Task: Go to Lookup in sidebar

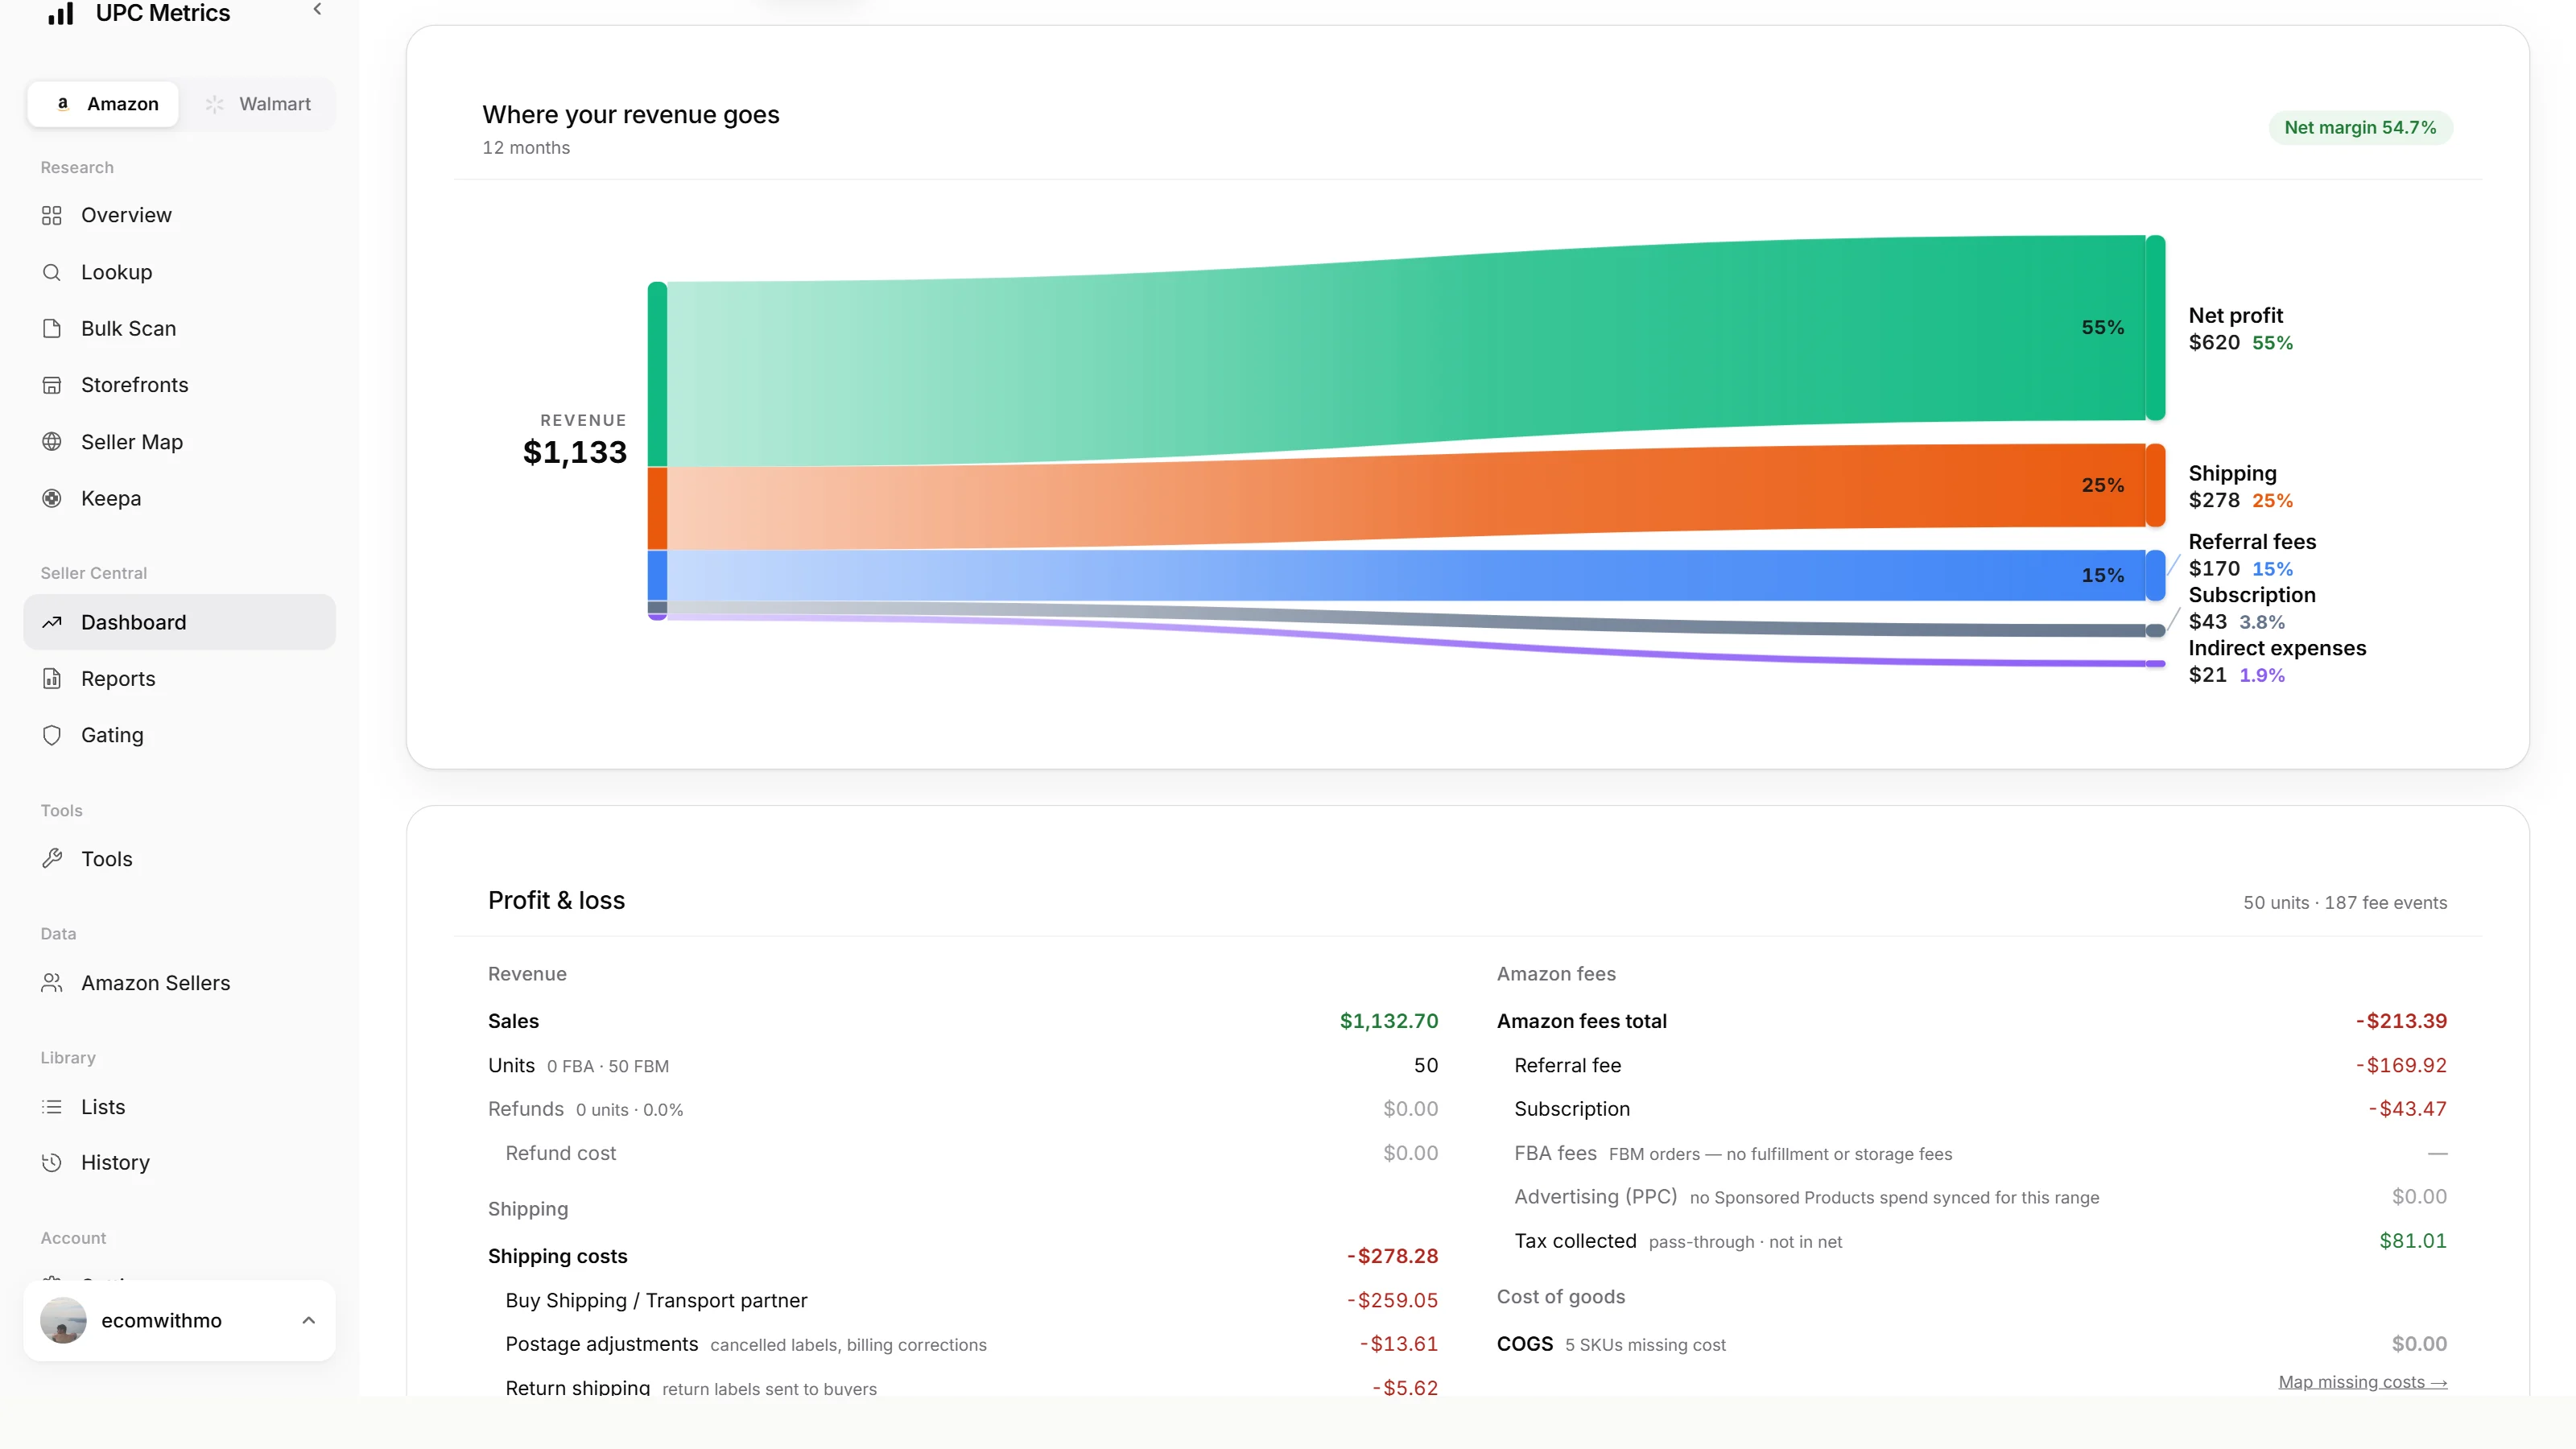Action: 179,272
